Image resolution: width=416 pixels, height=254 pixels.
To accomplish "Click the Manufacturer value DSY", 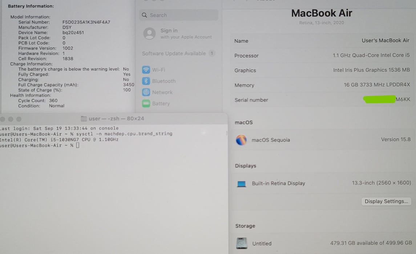I will point(67,27).
